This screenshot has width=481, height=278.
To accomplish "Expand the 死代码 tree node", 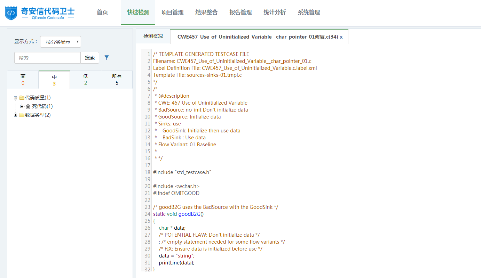I will pos(22,107).
